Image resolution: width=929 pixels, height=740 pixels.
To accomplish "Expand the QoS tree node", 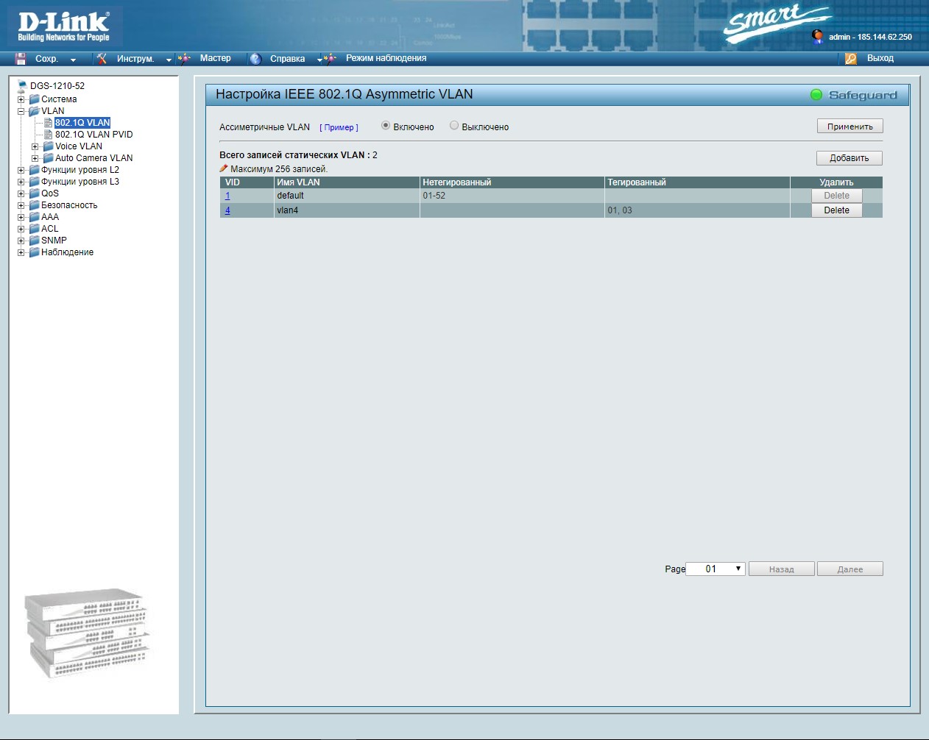I will pos(21,193).
